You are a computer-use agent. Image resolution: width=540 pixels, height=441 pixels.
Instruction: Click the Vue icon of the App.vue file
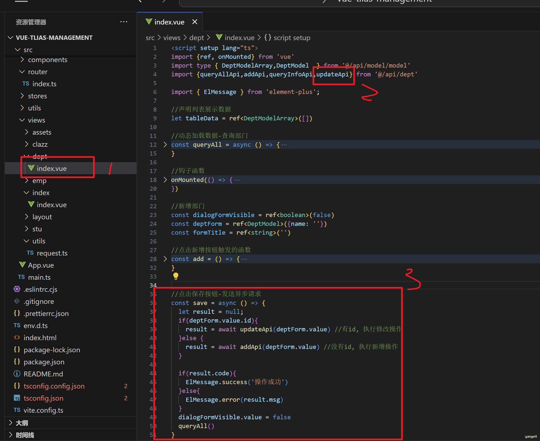point(22,265)
